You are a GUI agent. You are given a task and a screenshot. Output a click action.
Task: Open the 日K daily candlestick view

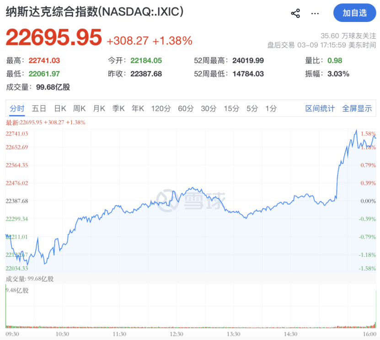tap(60, 108)
